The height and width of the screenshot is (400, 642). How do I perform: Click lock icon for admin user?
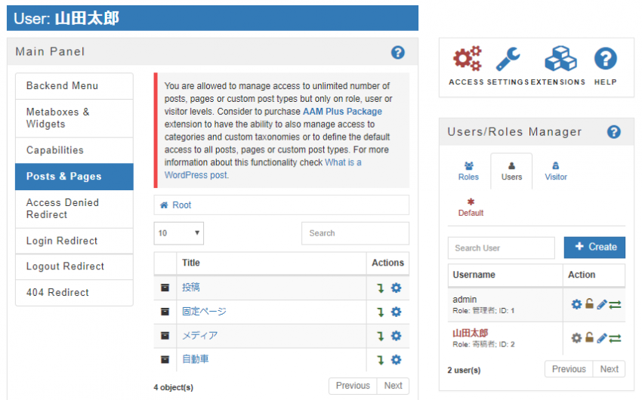589,303
